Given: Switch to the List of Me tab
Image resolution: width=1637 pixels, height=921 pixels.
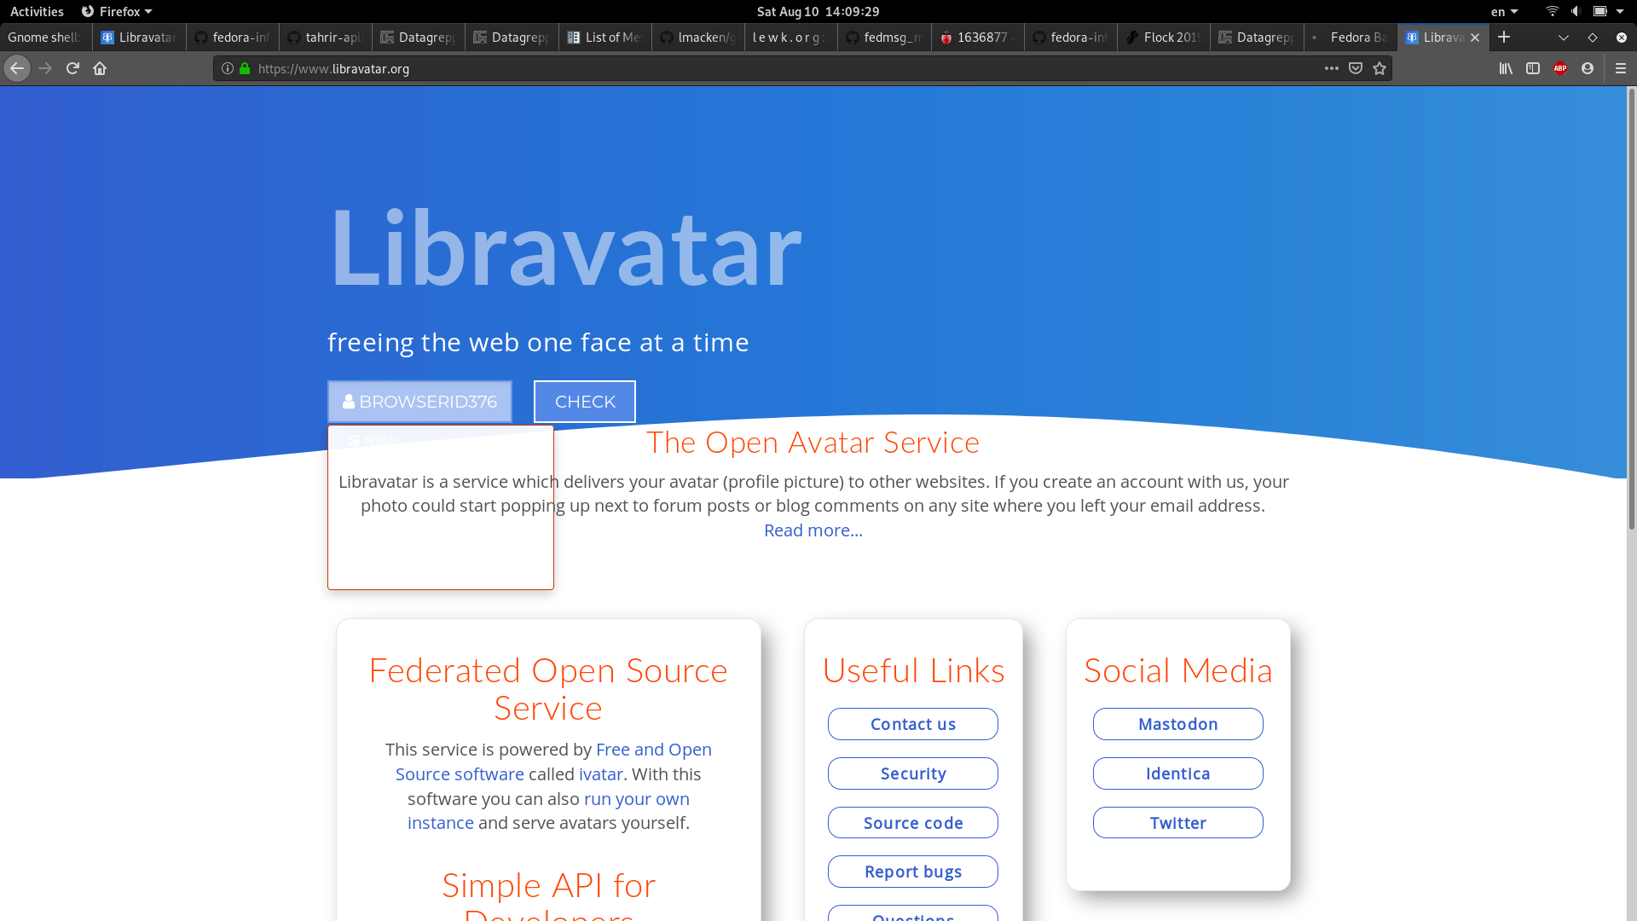Looking at the screenshot, I should coord(604,38).
